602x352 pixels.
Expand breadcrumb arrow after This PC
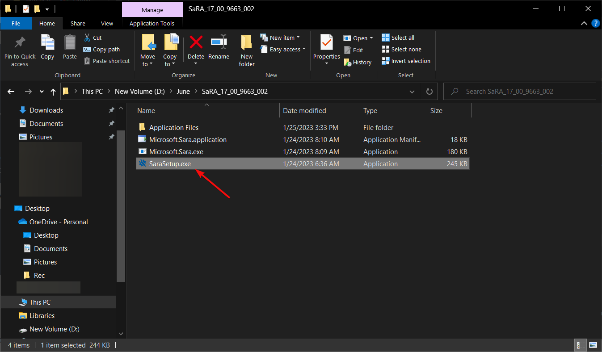(109, 92)
